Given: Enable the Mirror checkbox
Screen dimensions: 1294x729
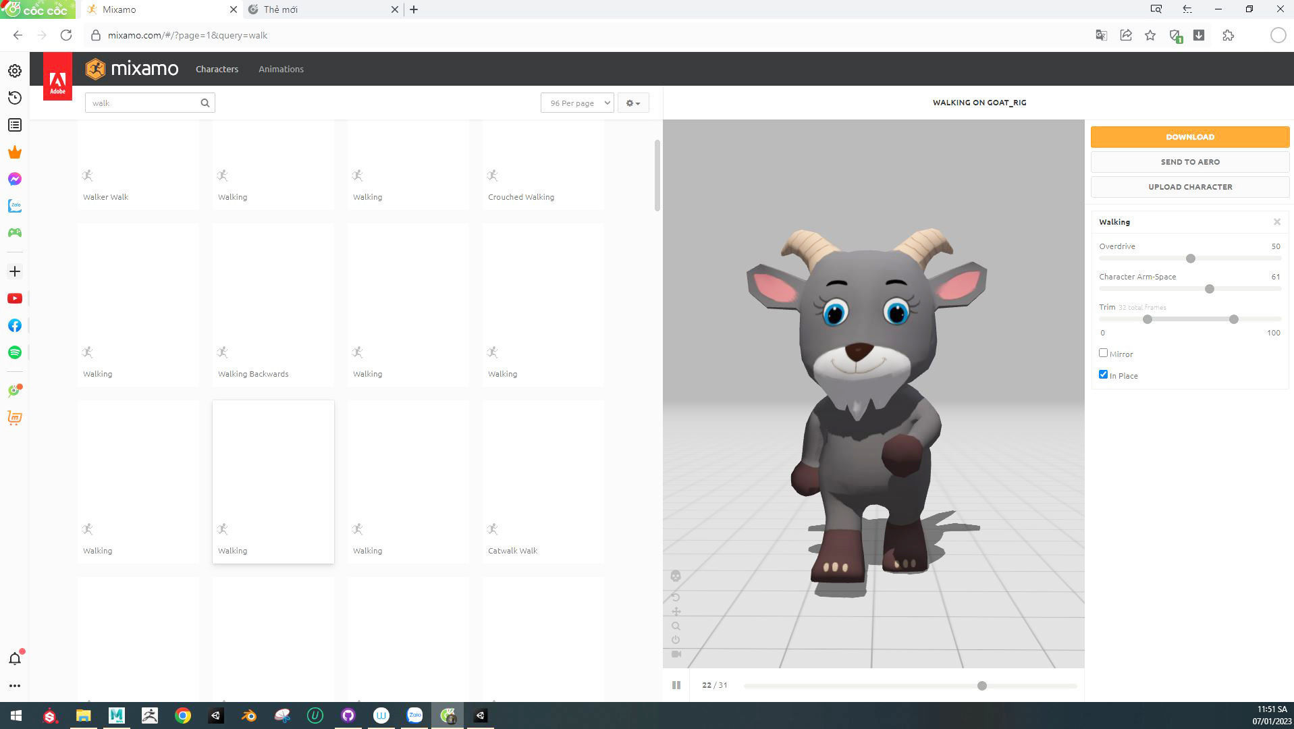Looking at the screenshot, I should click(x=1103, y=353).
